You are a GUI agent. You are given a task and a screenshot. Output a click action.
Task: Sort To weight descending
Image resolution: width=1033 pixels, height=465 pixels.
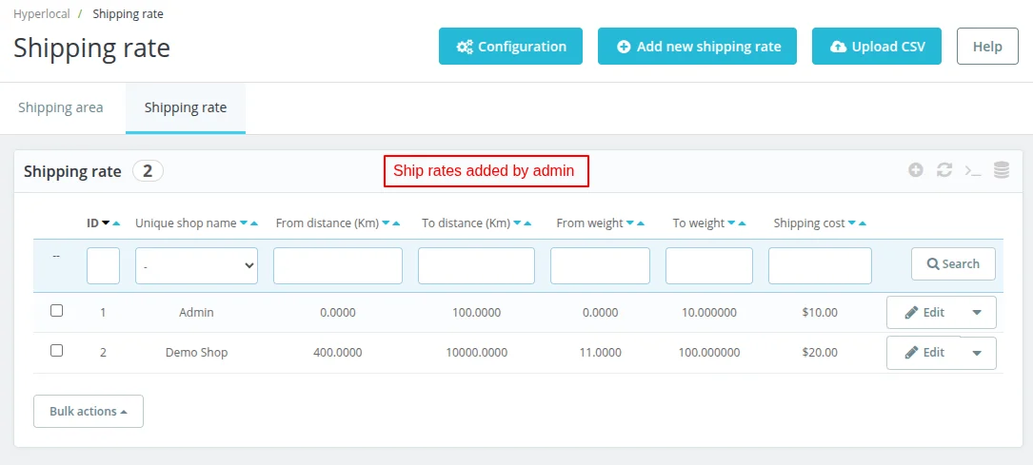click(731, 223)
